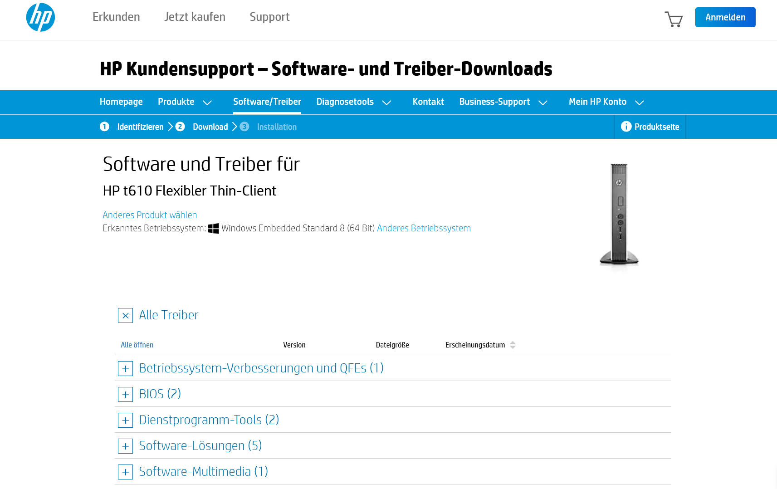Image resolution: width=777 pixels, height=489 pixels.
Task: Expand the BIOS (2) section
Action: [x=125, y=394]
